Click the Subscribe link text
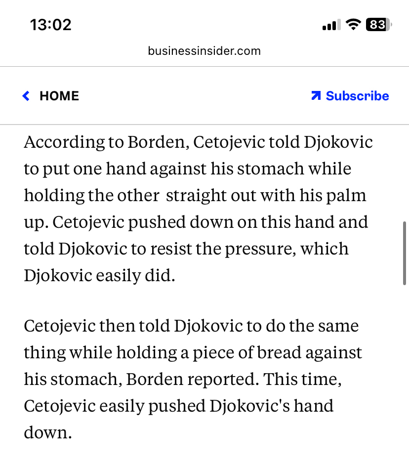 point(357,96)
